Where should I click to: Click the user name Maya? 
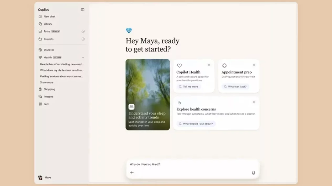[48, 178]
